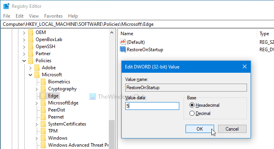This screenshot has height=149, width=274.
Task: Open the Favorites menu
Action: (x=53, y=16)
